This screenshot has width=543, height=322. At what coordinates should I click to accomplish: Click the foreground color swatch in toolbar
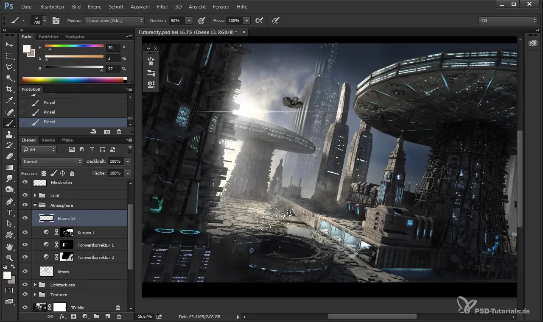pyautogui.click(x=7, y=275)
